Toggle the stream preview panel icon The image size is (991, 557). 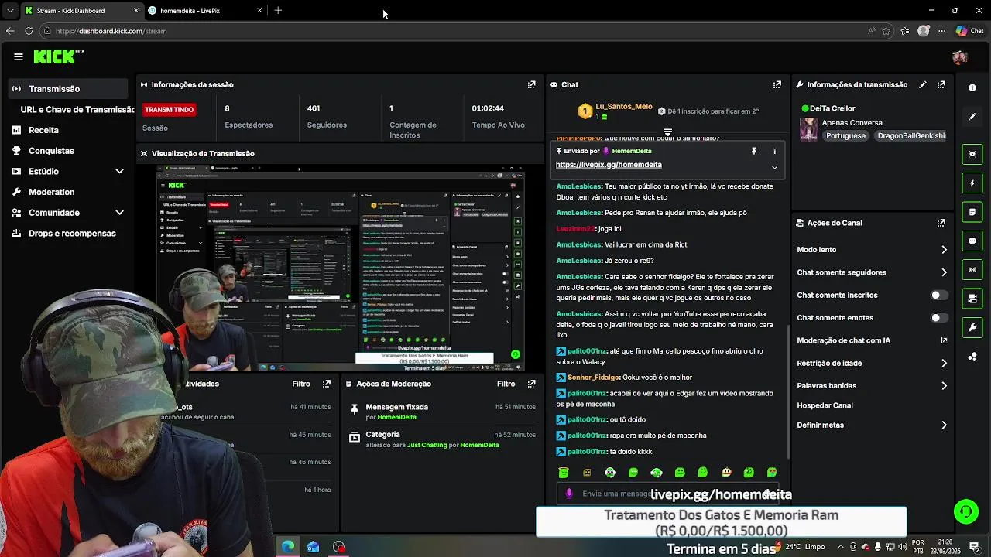click(972, 154)
